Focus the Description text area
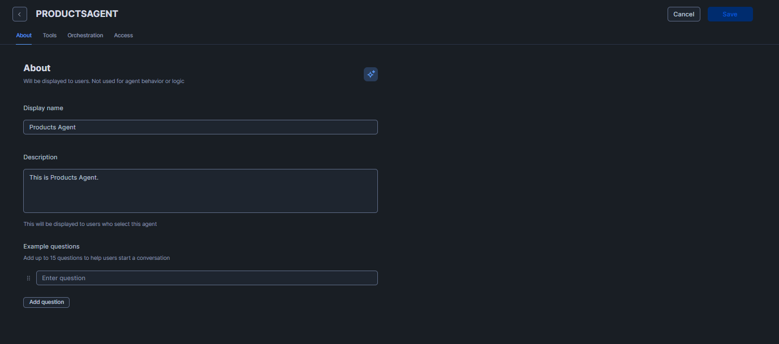This screenshot has height=344, width=779. coord(200,190)
